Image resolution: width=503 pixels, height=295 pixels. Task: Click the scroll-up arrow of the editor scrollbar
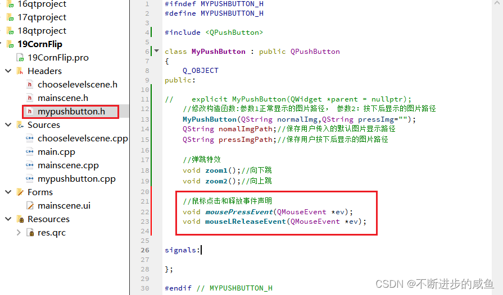coord(497,3)
